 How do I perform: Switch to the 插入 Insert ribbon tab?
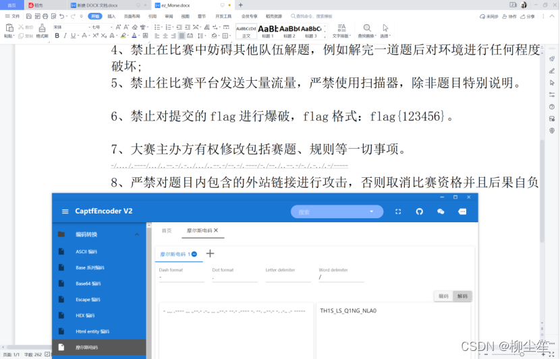(x=111, y=16)
